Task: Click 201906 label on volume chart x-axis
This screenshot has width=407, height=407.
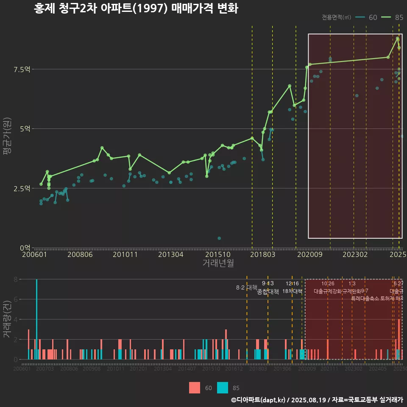Action: pyautogui.click(x=282, y=368)
